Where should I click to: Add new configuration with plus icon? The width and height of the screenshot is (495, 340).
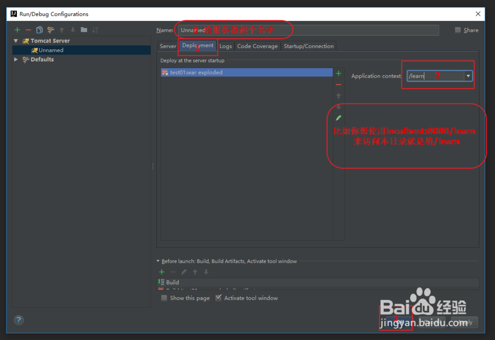pyautogui.click(x=17, y=30)
